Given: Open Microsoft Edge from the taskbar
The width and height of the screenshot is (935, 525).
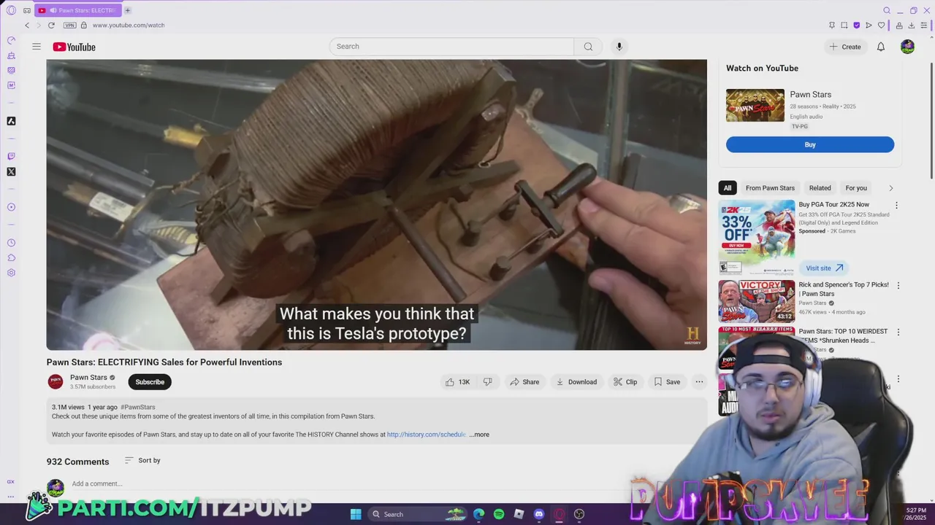Looking at the screenshot, I should [x=478, y=514].
